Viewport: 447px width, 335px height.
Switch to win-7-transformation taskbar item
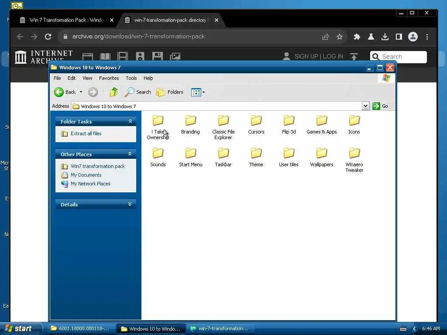(220, 328)
